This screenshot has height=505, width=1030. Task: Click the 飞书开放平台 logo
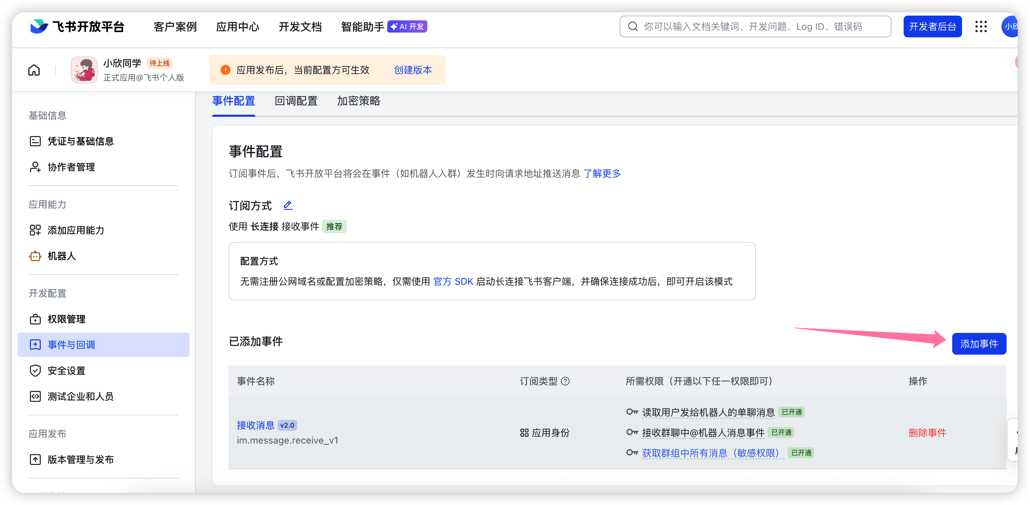[x=77, y=27]
